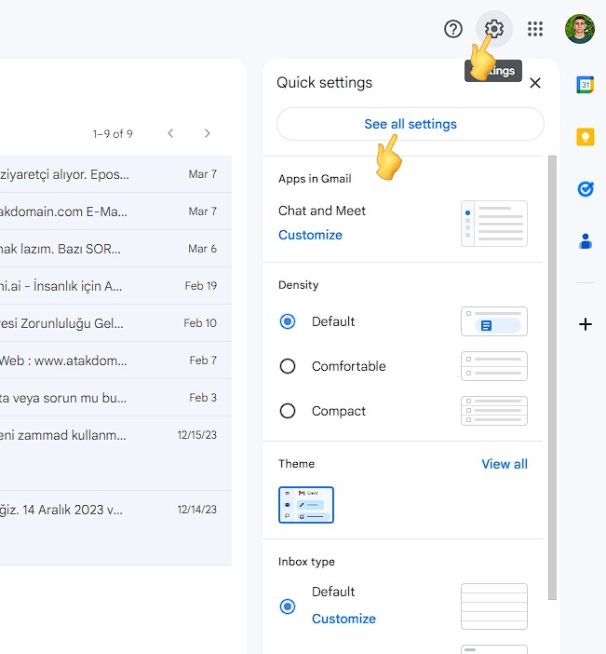606x654 pixels.
Task: Open the email dated Mar 6
Action: (x=115, y=249)
